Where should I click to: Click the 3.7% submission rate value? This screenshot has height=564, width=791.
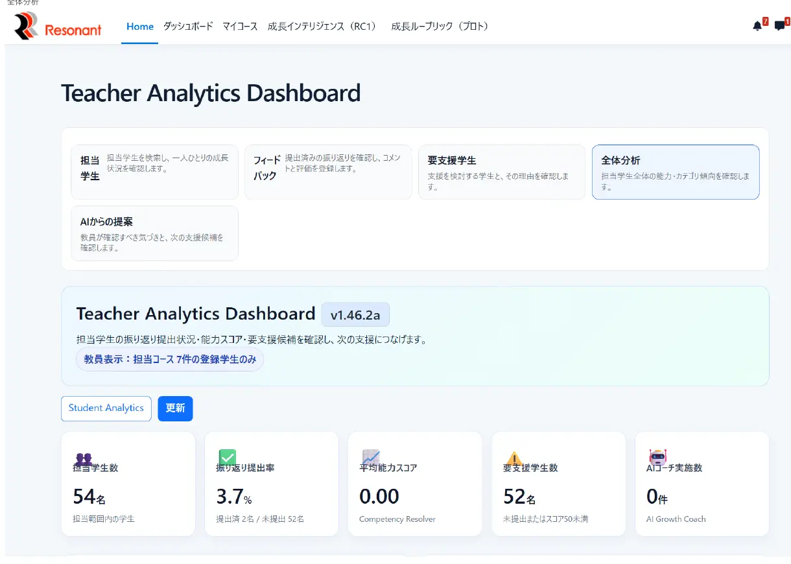[x=234, y=497]
